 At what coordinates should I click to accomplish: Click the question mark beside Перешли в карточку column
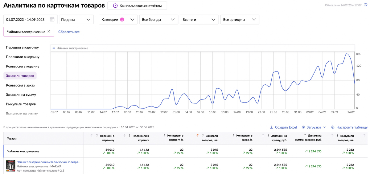tap(97, 135)
